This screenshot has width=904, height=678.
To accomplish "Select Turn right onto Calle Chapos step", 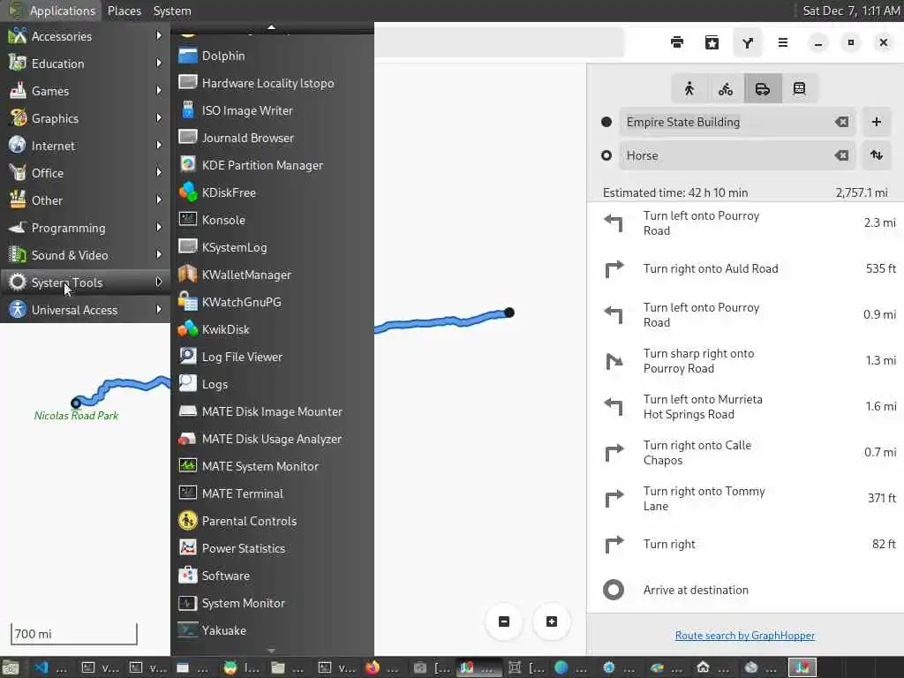I will (745, 453).
